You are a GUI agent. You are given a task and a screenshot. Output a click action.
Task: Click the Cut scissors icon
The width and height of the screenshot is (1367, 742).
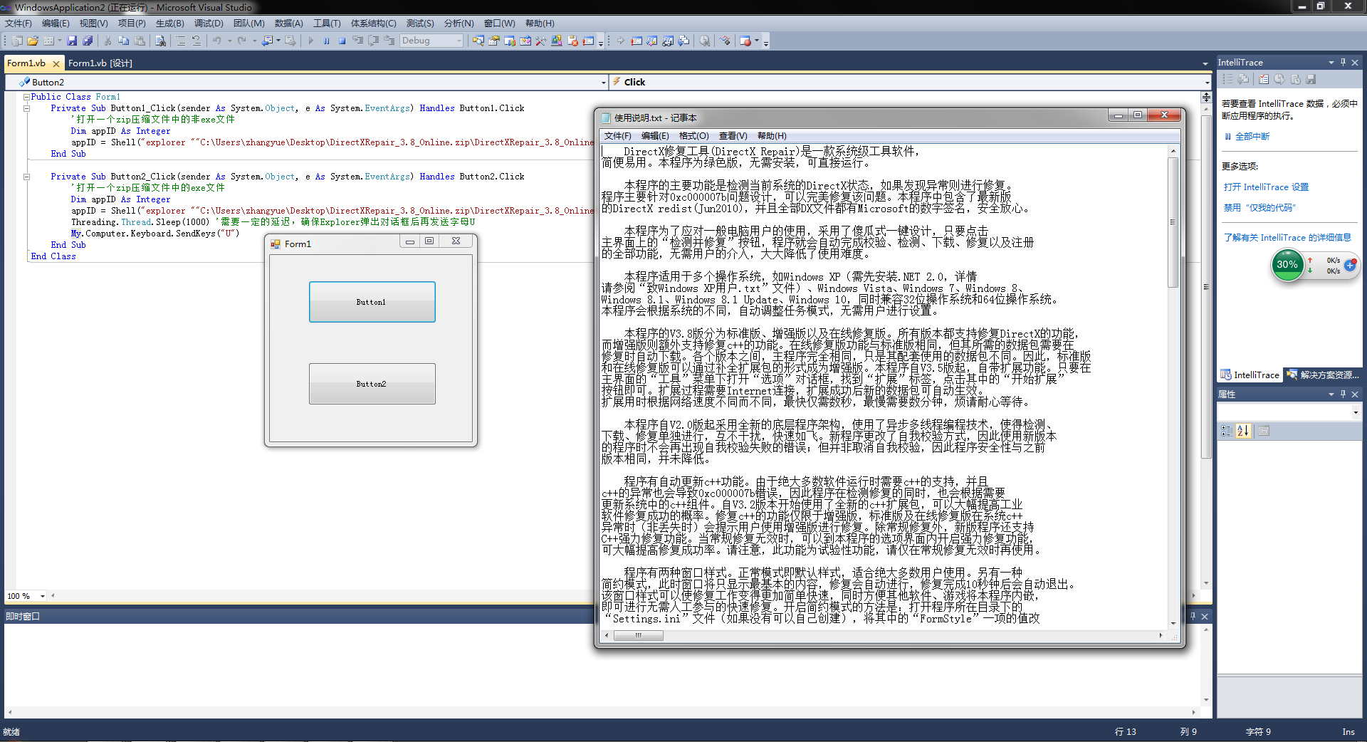point(108,41)
